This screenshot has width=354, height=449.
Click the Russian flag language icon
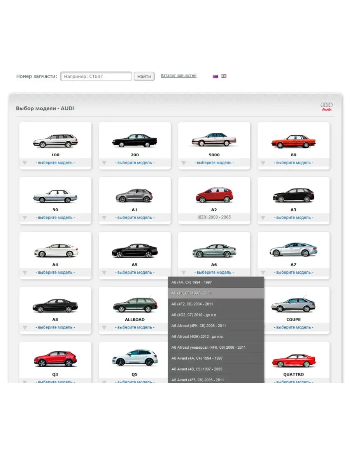pos(215,76)
